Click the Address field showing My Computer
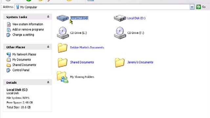 click(102, 7)
